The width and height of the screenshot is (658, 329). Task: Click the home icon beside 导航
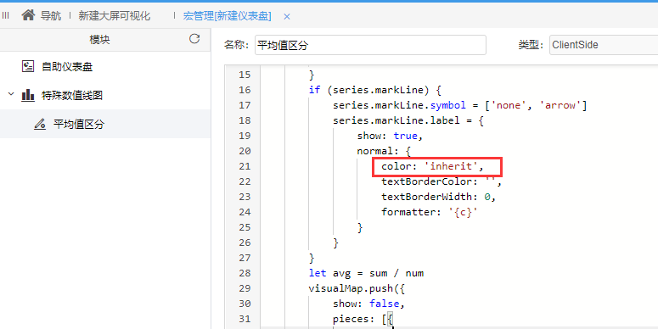coord(28,15)
